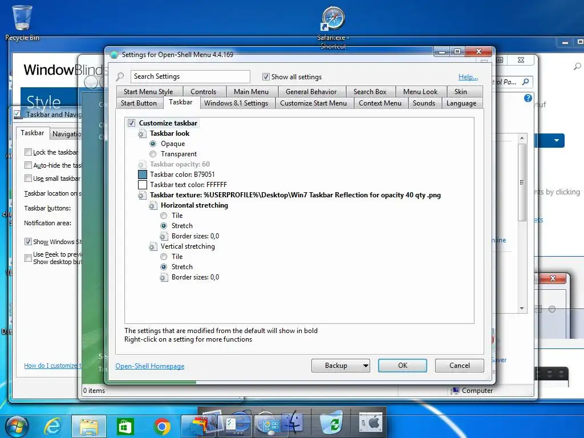
Task: Select the Taskbar look setting icon
Action: click(x=142, y=133)
